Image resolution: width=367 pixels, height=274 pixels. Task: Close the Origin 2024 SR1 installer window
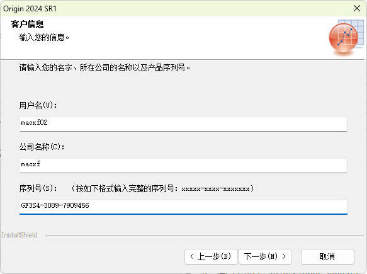pos(357,8)
